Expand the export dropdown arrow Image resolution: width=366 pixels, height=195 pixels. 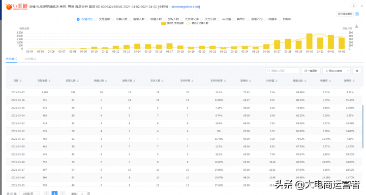click(x=348, y=71)
